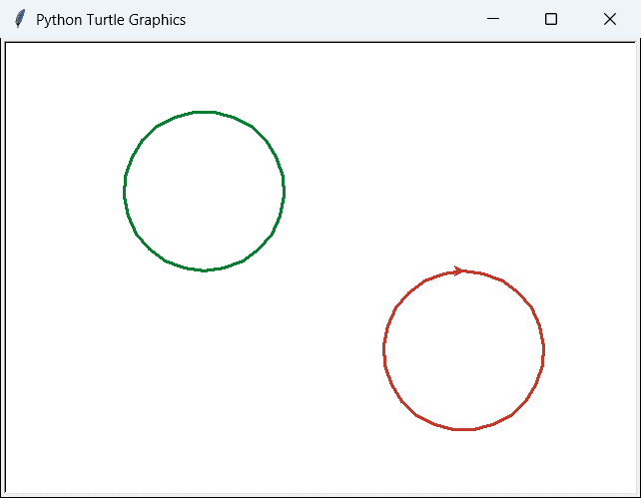Click the 'Python Turtle Graphics' title text
Image resolution: width=641 pixels, height=498 pixels.
pyautogui.click(x=111, y=20)
